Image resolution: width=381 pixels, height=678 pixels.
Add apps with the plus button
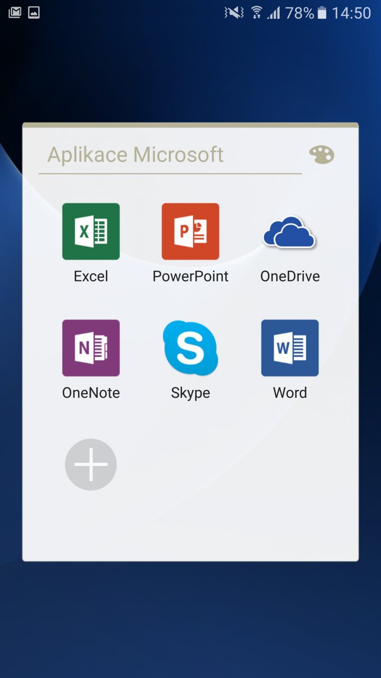pyautogui.click(x=91, y=465)
